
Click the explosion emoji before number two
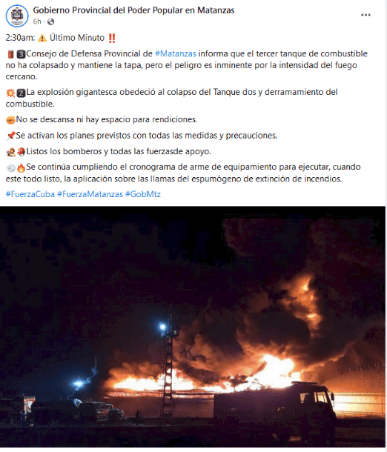[x=10, y=93]
